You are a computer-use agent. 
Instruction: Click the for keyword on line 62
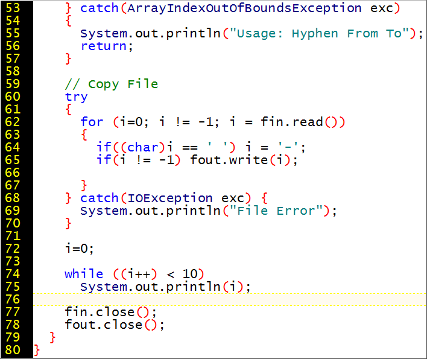pos(92,122)
